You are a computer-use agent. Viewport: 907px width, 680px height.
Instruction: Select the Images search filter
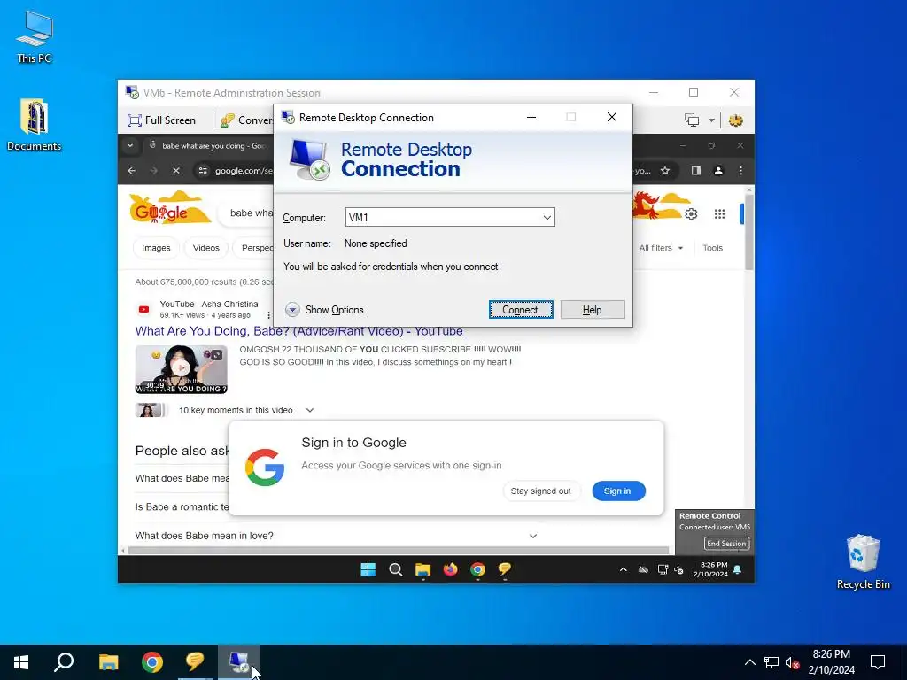point(156,248)
